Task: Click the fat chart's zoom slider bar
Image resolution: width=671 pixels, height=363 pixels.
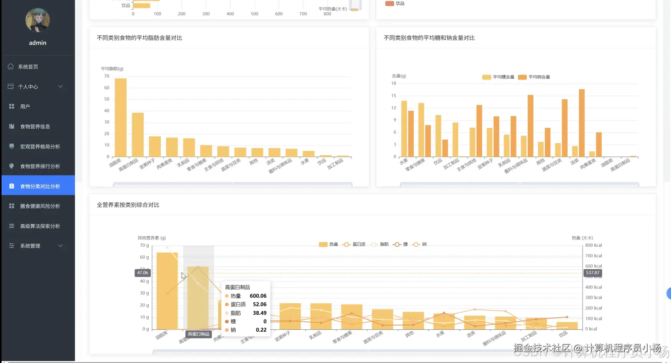Action: [x=233, y=184]
